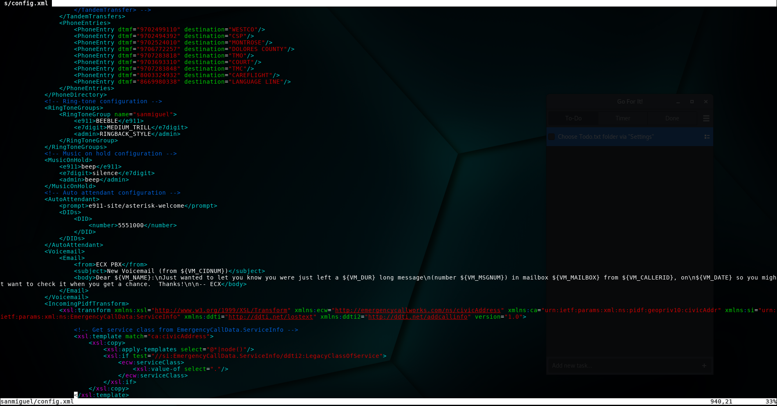Screen dimensions: 777x406
Task: Click the 'Music on hold configuration' comment
Action: click(111, 153)
